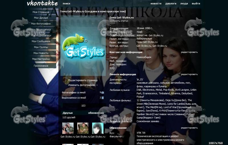
Task: Open Приложения in the sidebar
Action: point(41,66)
